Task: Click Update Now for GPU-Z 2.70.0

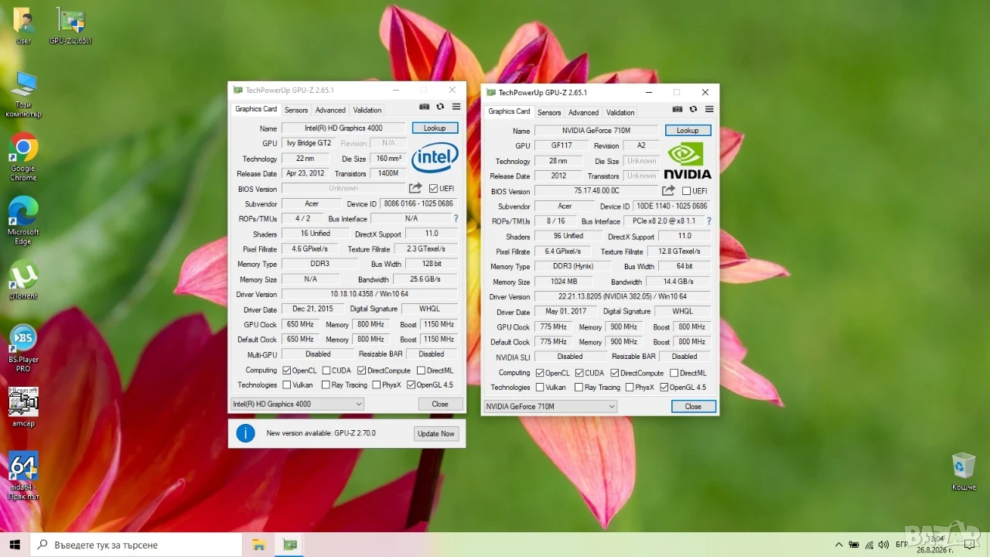Action: click(436, 434)
